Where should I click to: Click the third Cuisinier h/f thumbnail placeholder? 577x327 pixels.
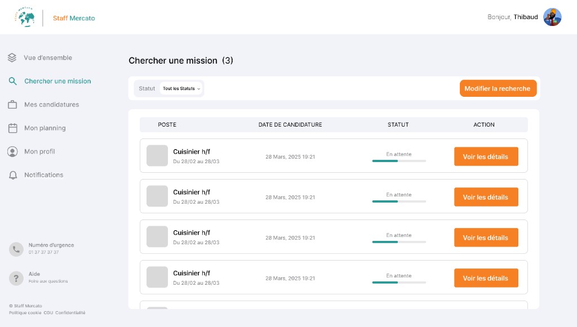coord(157,236)
